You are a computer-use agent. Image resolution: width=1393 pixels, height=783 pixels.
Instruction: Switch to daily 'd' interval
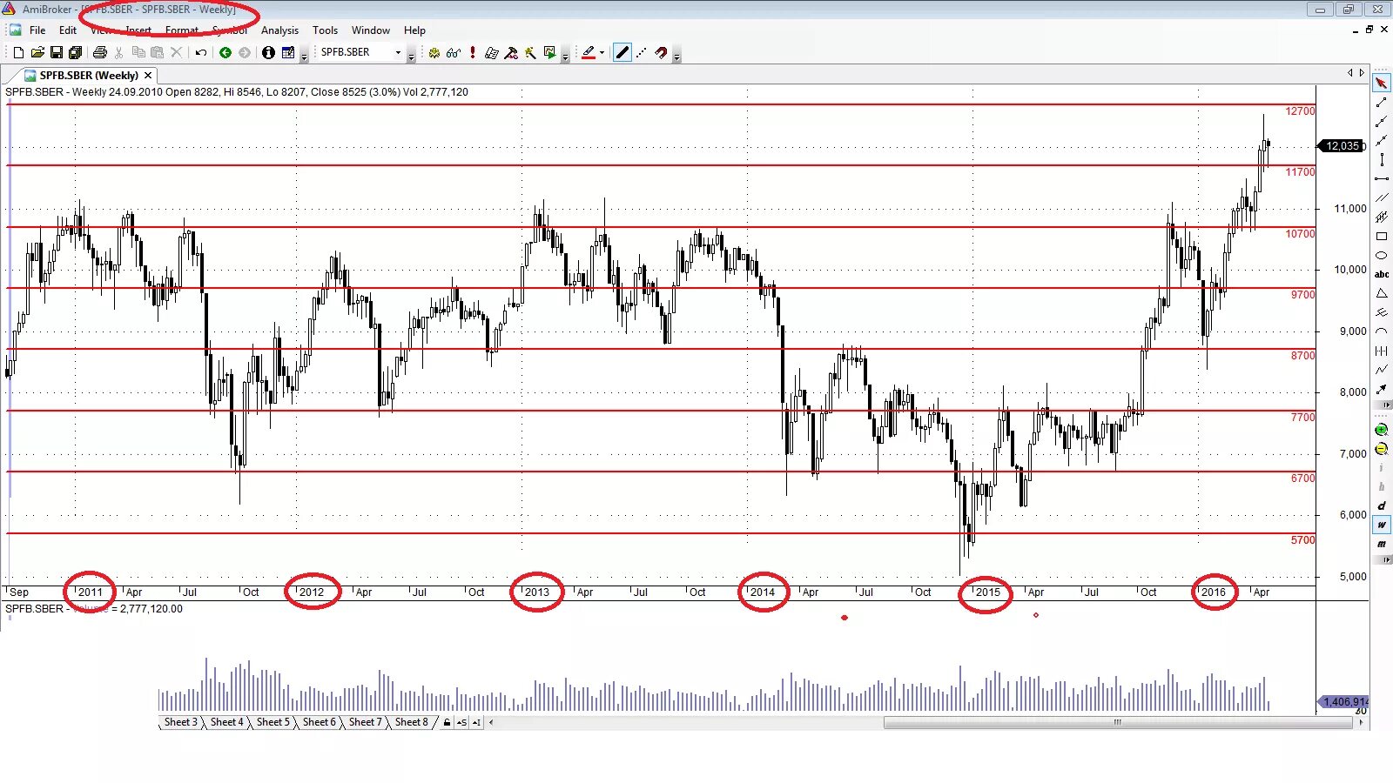coord(1382,505)
